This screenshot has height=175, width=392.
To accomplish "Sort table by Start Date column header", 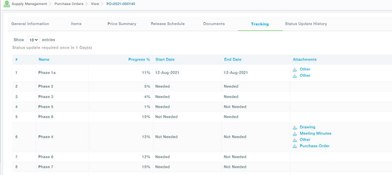I will [x=165, y=59].
